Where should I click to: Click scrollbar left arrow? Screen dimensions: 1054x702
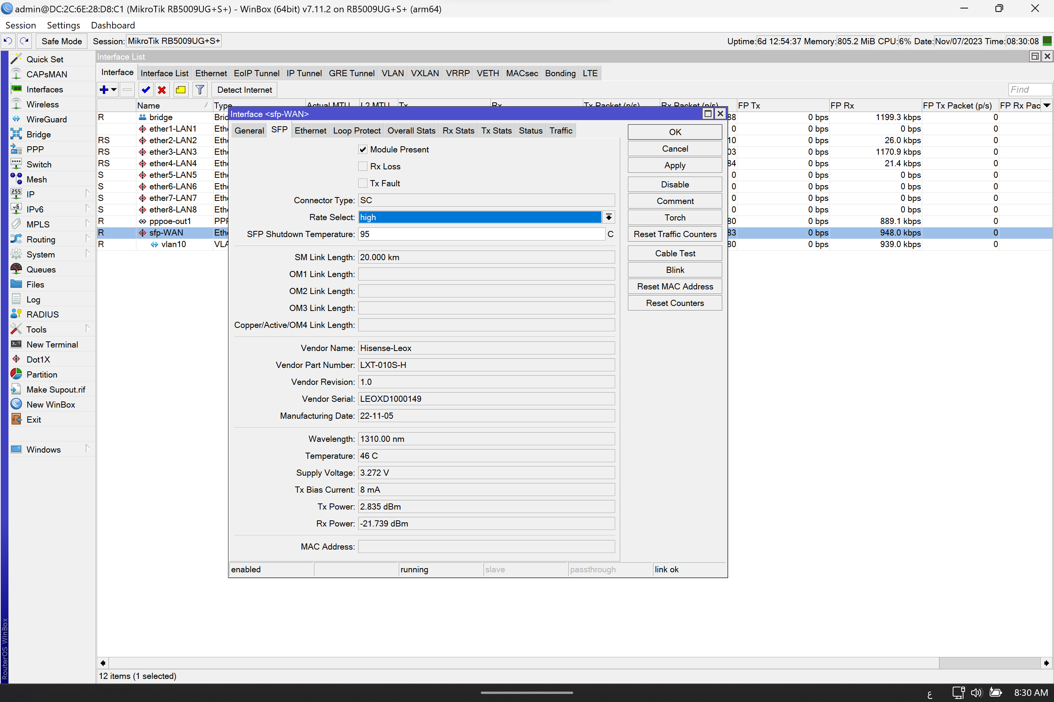coord(102,663)
